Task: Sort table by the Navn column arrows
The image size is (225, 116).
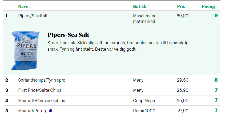Action: 31,7
